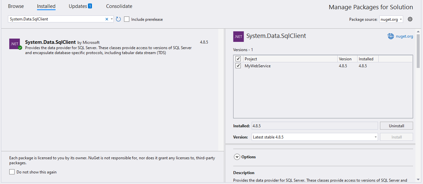
Task: Sort by the Installed column header
Action: click(368, 59)
